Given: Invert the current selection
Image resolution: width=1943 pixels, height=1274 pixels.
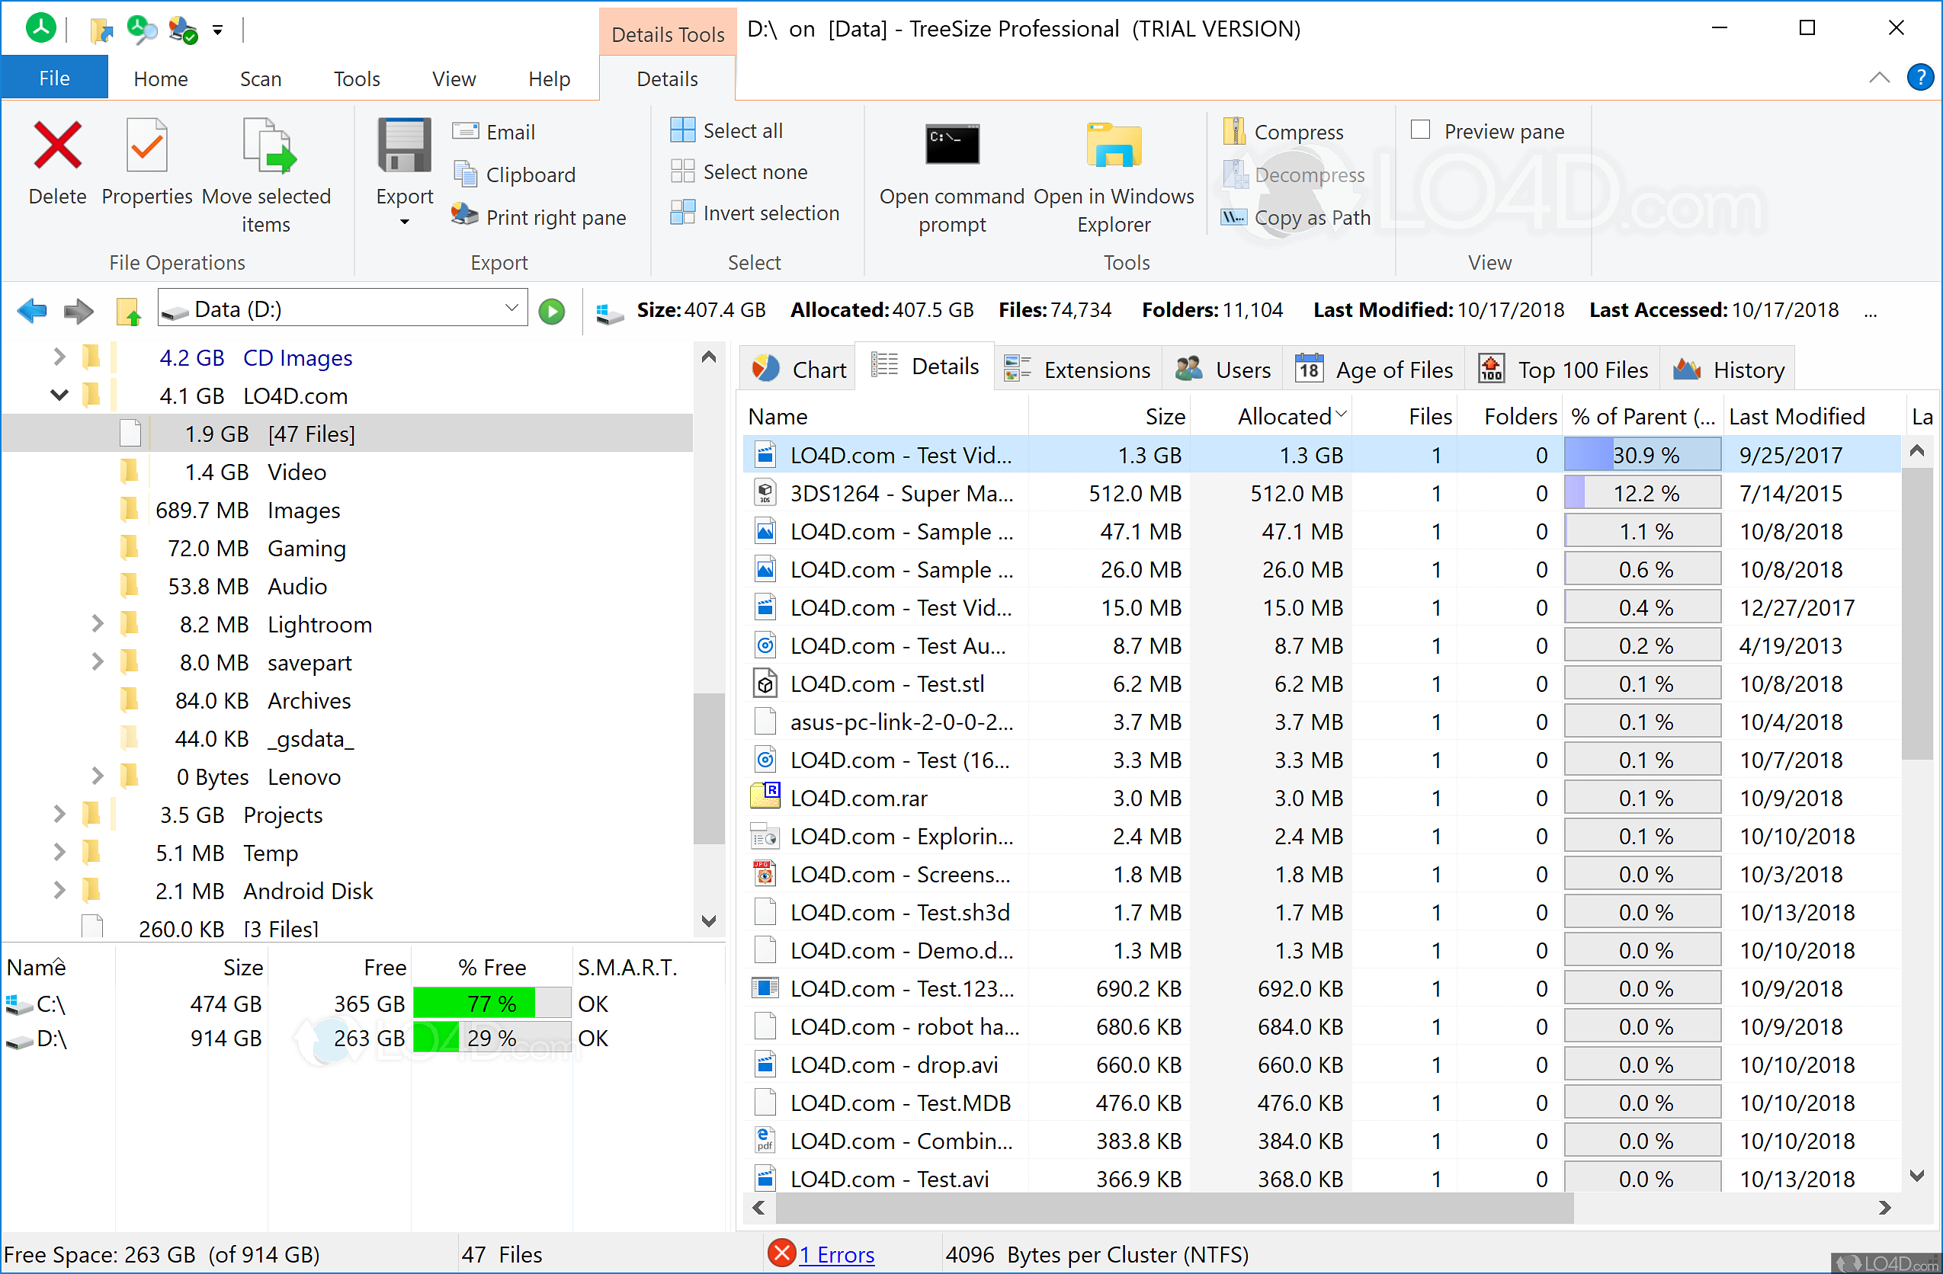Looking at the screenshot, I should pyautogui.click(x=755, y=212).
